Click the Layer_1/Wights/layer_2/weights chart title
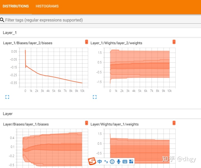Viewport: 201px width, 168px height. [x=116, y=43]
